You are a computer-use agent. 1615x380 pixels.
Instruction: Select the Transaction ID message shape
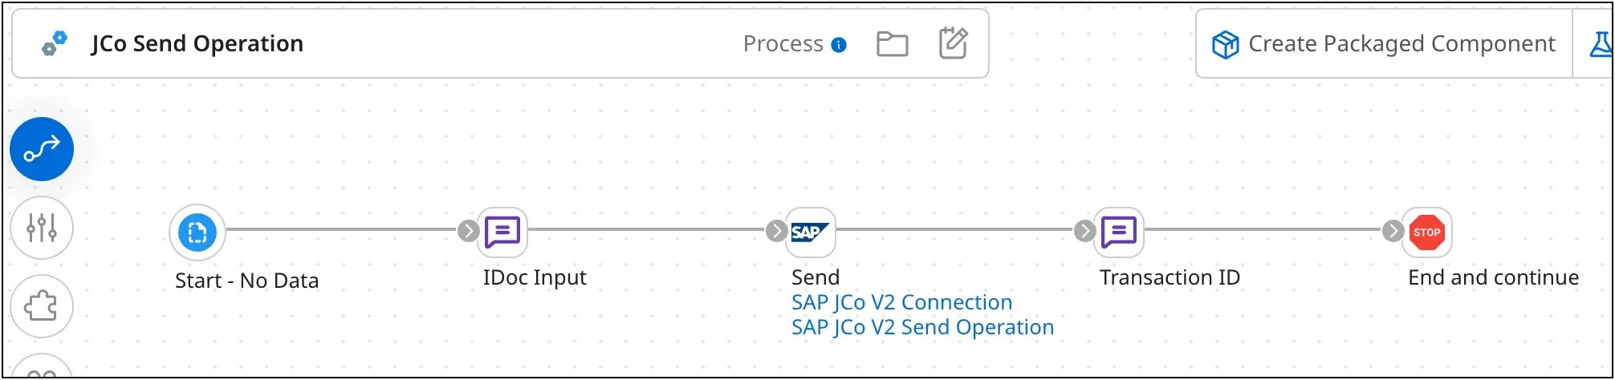1119,232
